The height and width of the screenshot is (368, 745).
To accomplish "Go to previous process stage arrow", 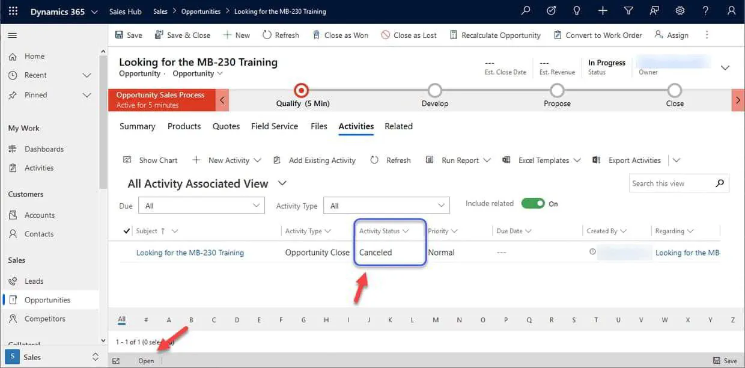I will pos(222,100).
